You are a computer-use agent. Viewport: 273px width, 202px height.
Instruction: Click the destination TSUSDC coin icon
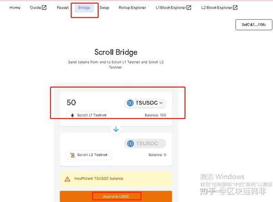131,143
